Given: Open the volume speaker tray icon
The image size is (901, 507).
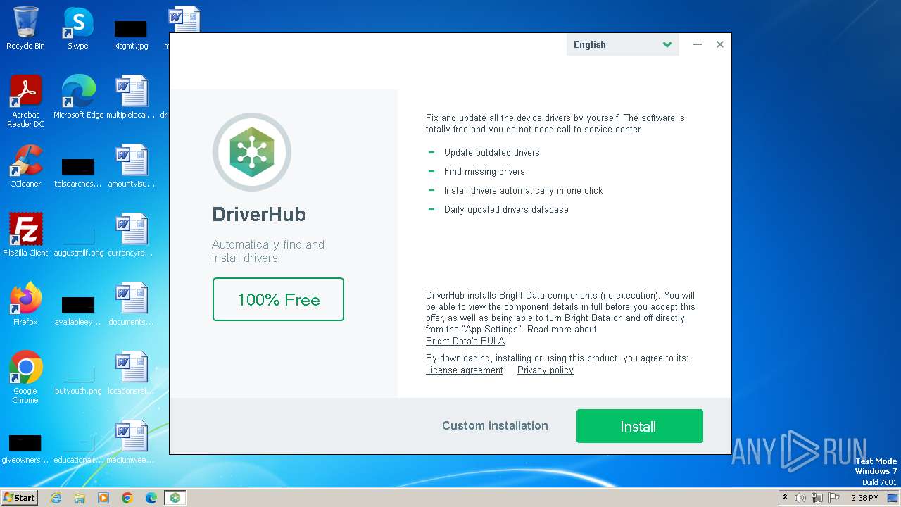Looking at the screenshot, I should tap(800, 498).
